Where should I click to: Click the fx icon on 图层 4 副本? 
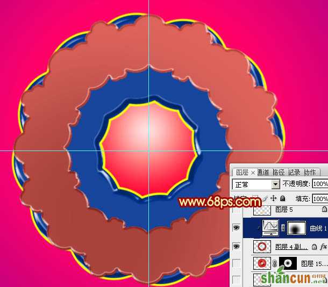coord(323,247)
